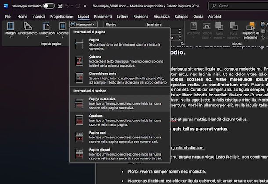
Task: Click the Pagina dispari icon
Action: point(80,154)
